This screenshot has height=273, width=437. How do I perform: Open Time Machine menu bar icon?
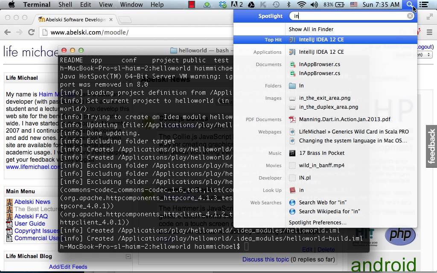pyautogui.click(x=276, y=4)
